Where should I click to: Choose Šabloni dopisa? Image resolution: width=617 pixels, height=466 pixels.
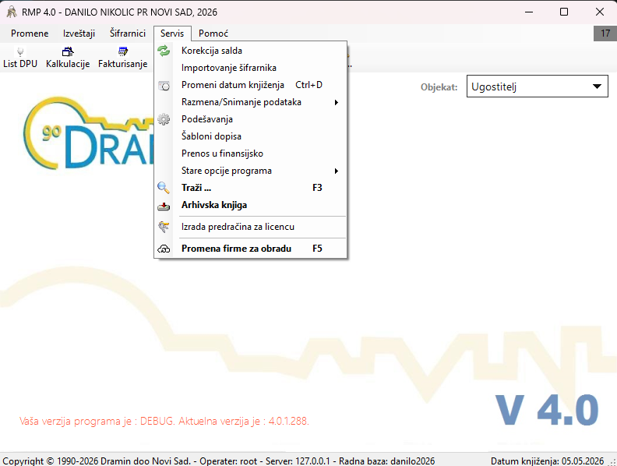pos(250,136)
